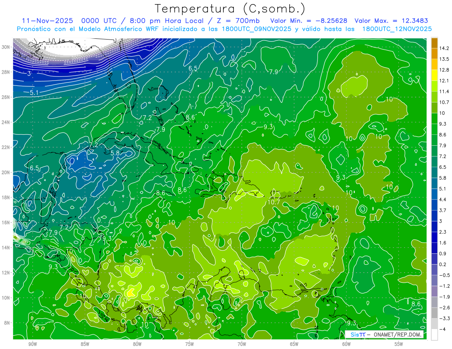Click the '14N' latitude axis label
The image size is (452, 349).
6,247
